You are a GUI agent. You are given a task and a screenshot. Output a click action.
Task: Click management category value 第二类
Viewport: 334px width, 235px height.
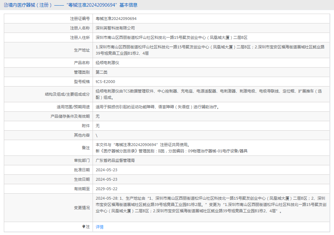pos(102,72)
